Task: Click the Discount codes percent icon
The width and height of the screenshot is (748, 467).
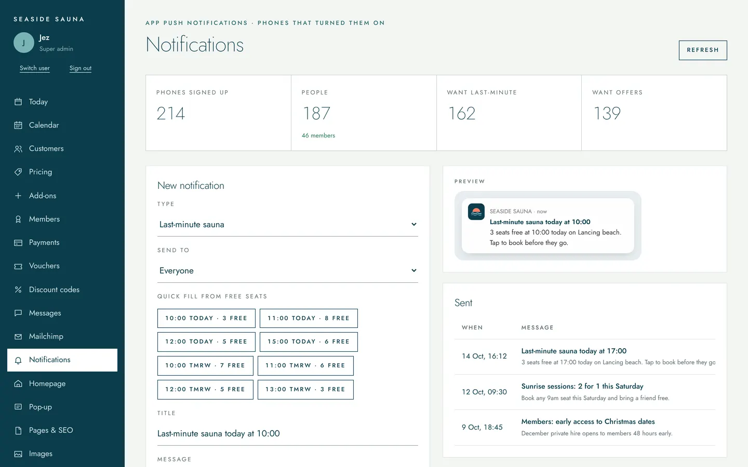Action: point(18,290)
